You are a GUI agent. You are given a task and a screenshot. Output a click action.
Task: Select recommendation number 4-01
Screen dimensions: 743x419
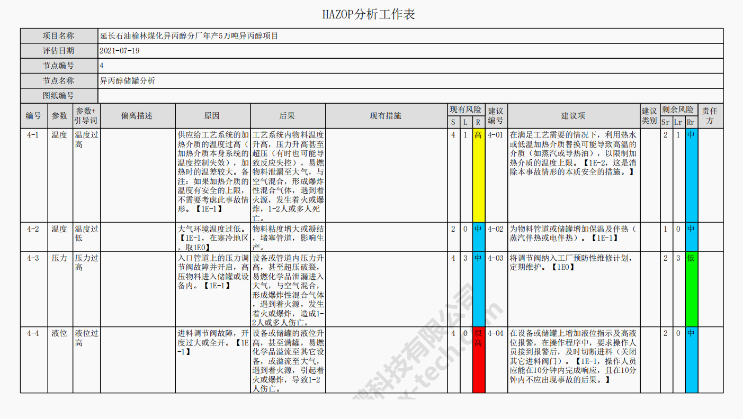click(496, 175)
